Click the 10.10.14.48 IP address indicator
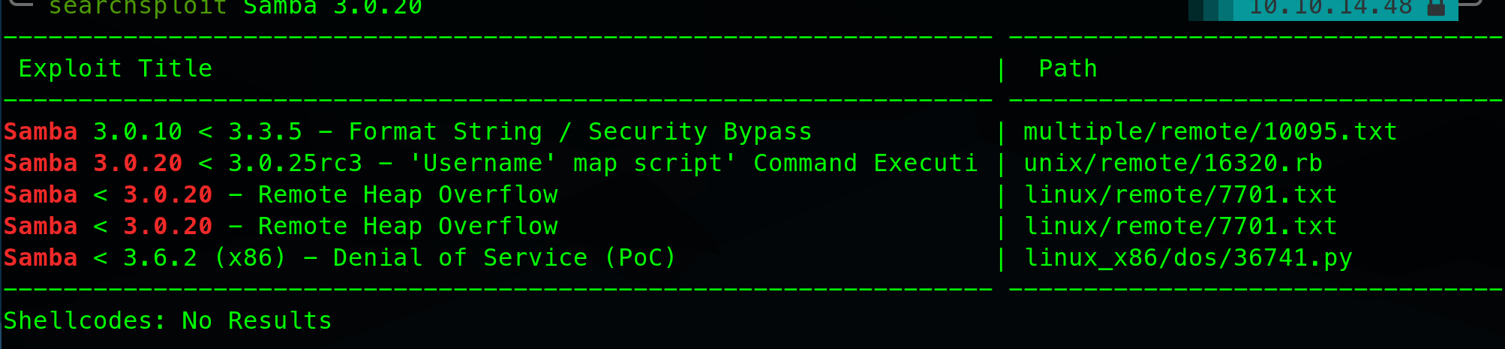Image resolution: width=1505 pixels, height=349 pixels. pyautogui.click(x=1330, y=8)
